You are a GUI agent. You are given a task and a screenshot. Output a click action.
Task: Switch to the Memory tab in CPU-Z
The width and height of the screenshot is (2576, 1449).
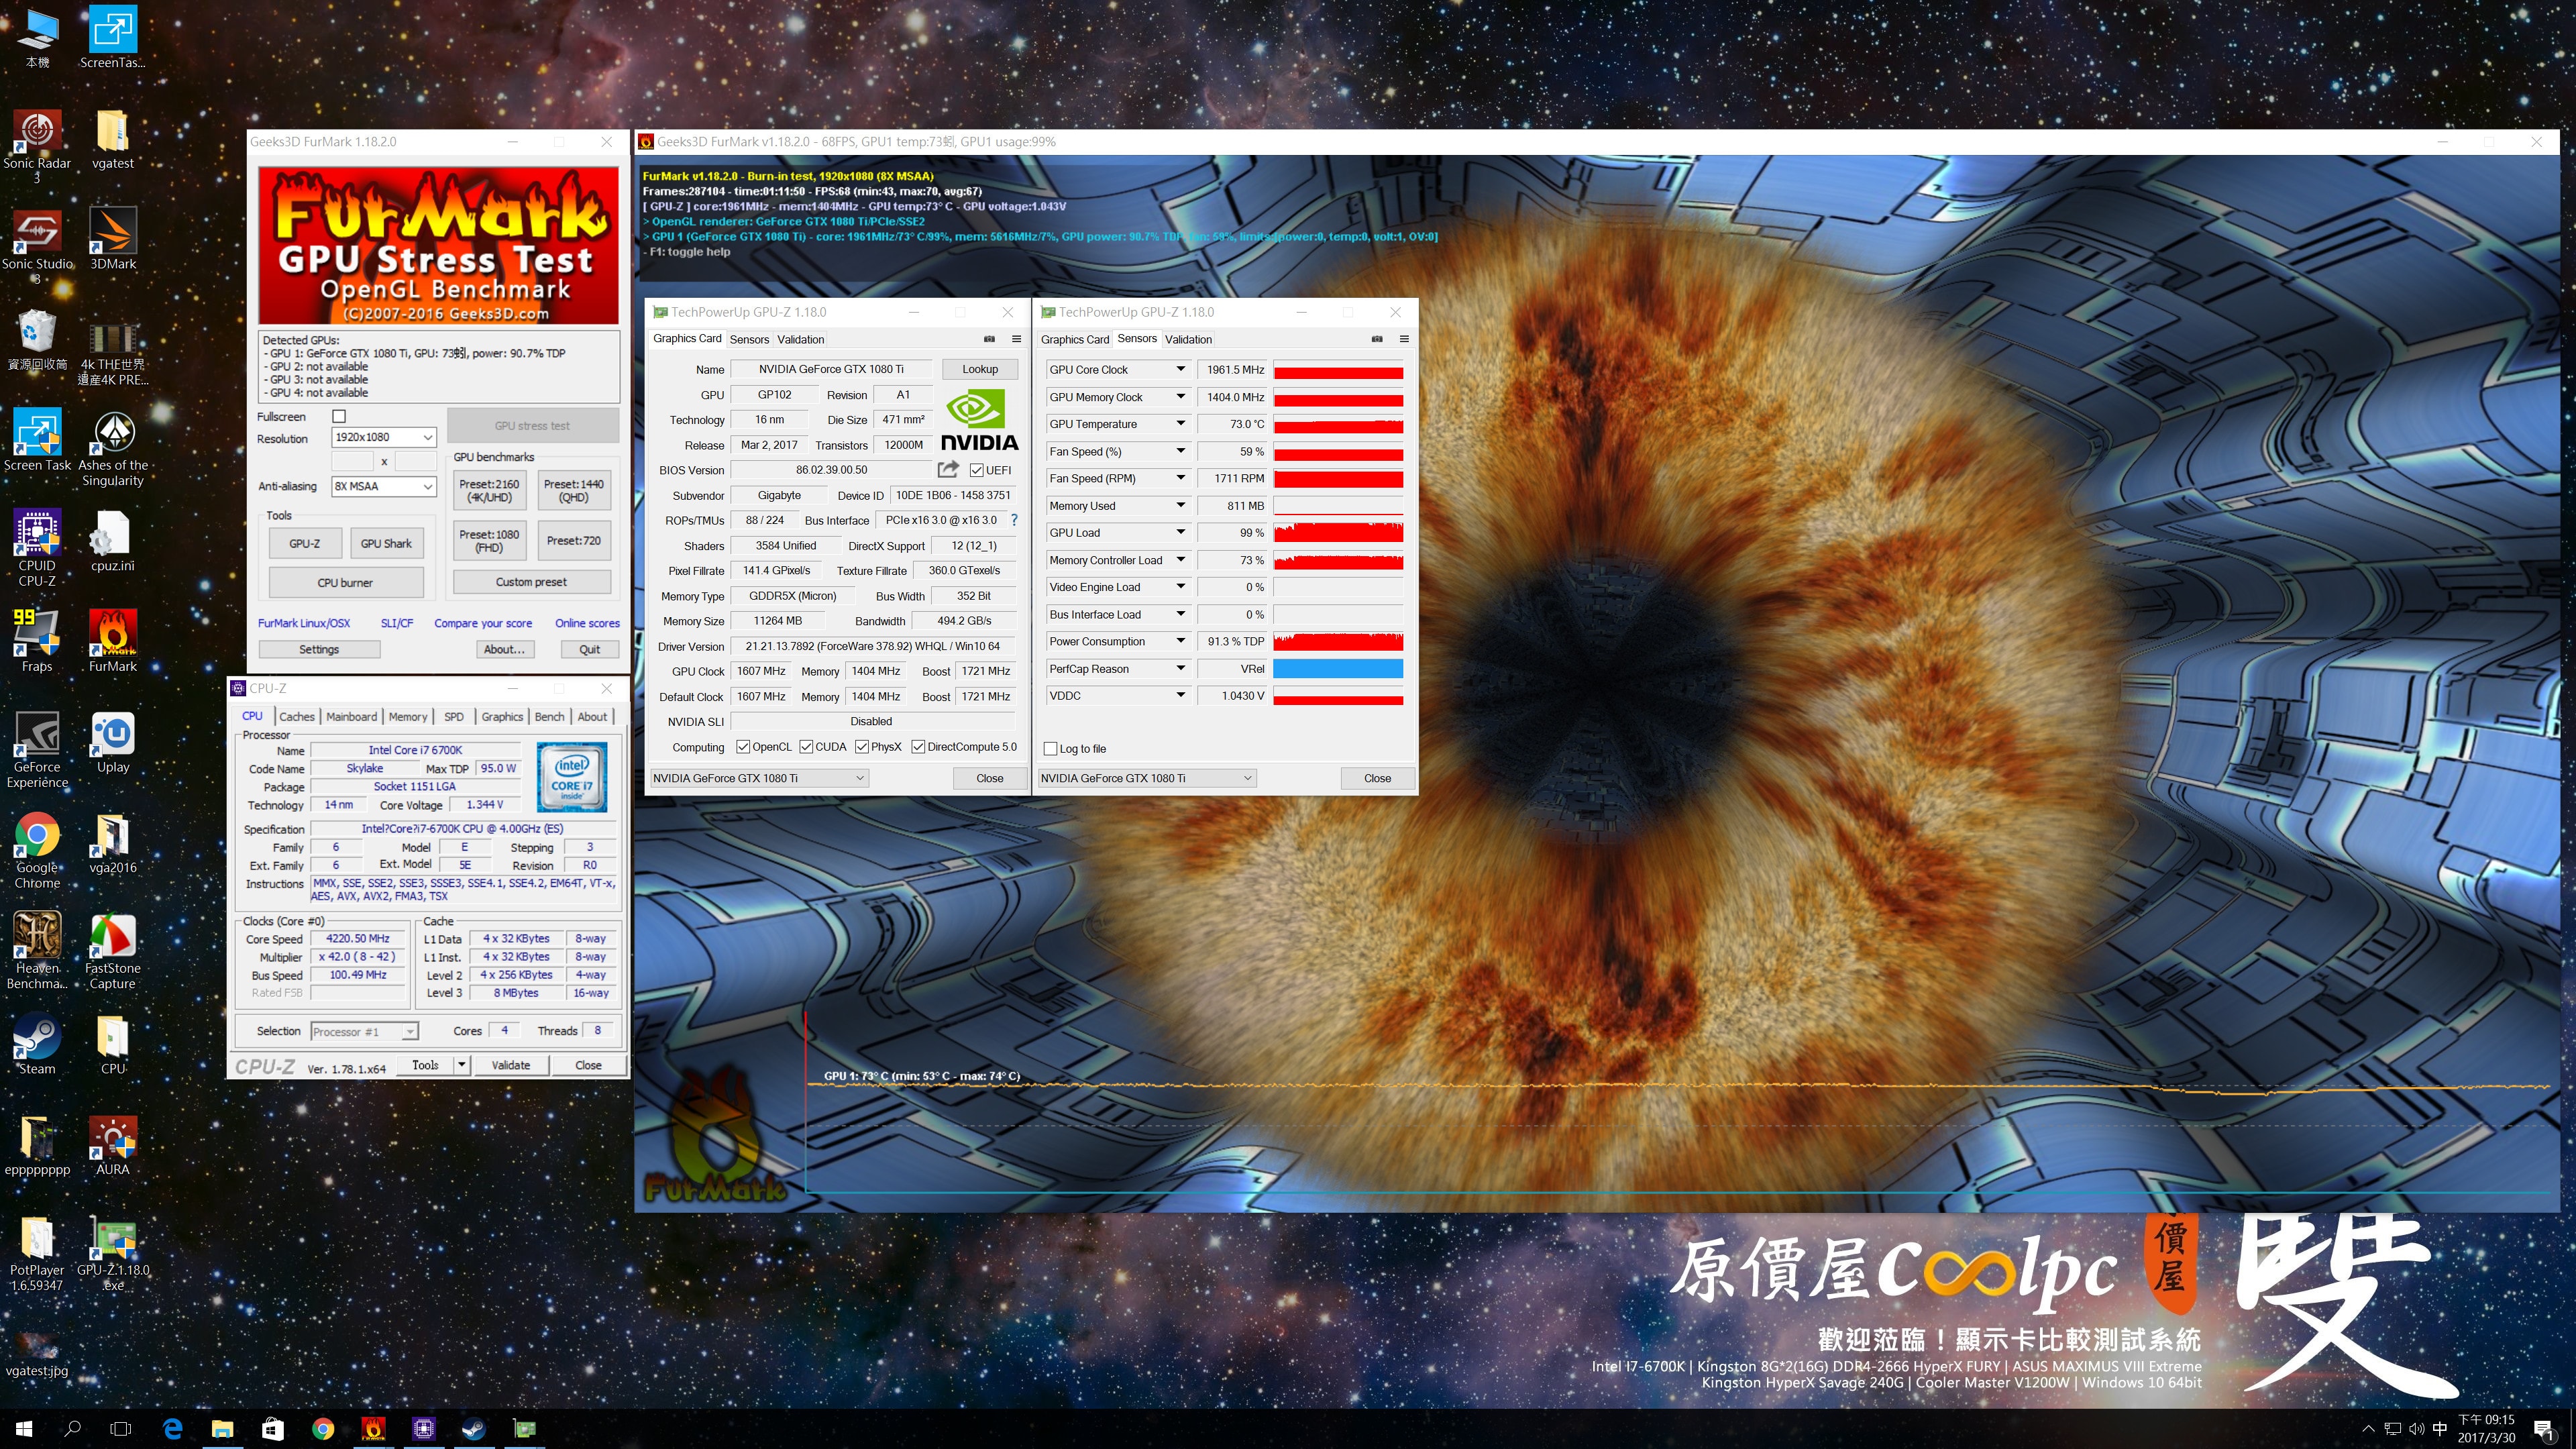point(407,716)
